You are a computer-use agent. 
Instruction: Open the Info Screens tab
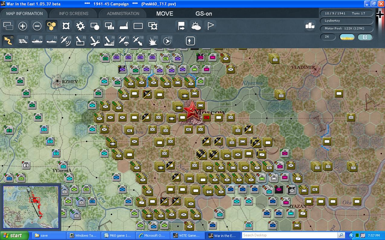[x=74, y=14]
